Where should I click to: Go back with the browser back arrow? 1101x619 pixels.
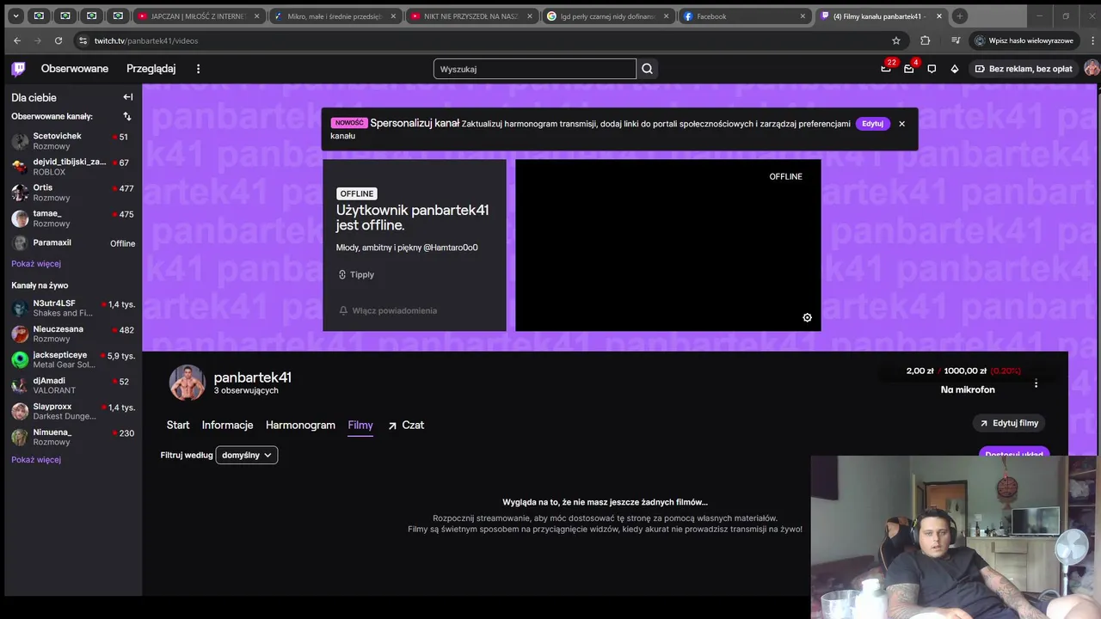click(17, 40)
